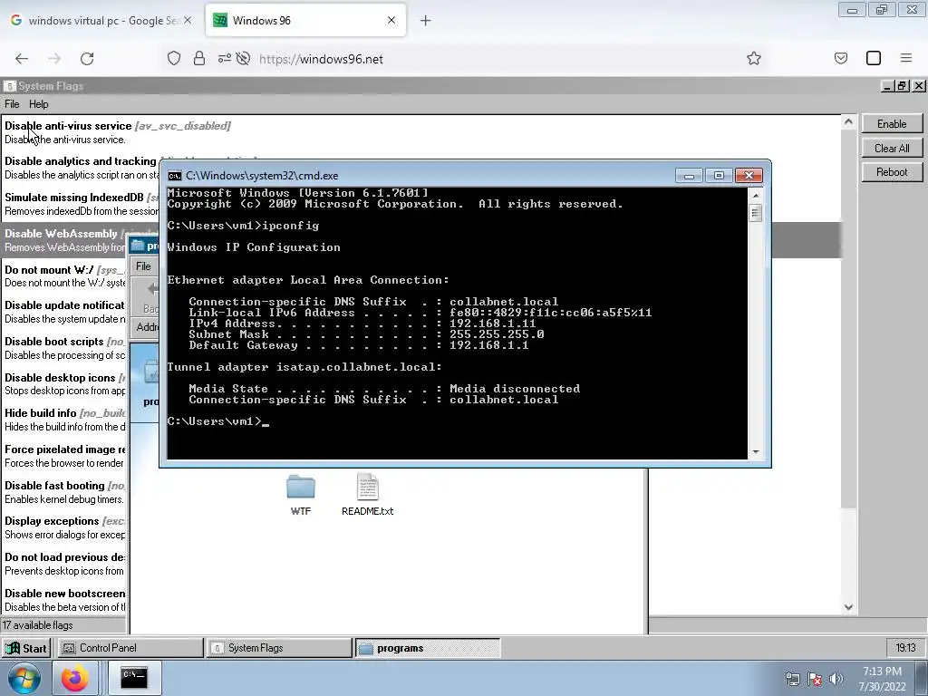Click flags list scroll down arrow
The height and width of the screenshot is (696, 928).
click(848, 607)
